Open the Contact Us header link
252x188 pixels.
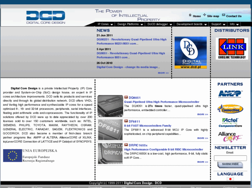(234, 16)
